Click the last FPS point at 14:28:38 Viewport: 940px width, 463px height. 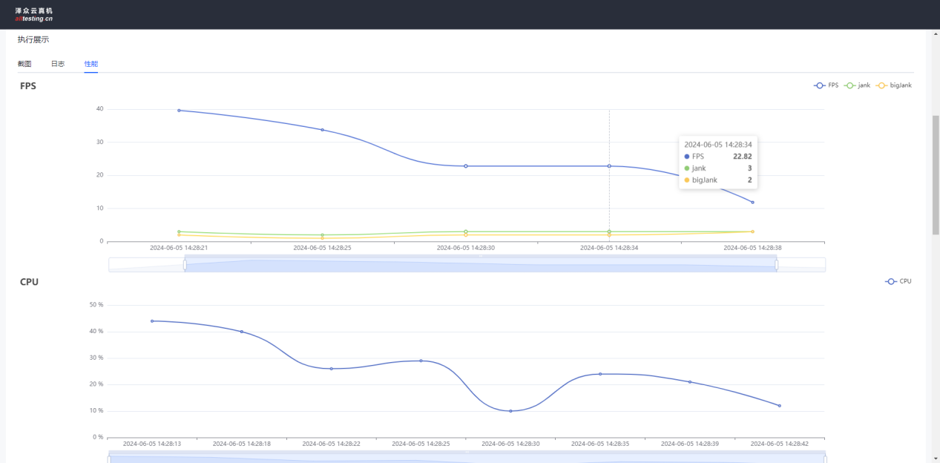pos(752,203)
